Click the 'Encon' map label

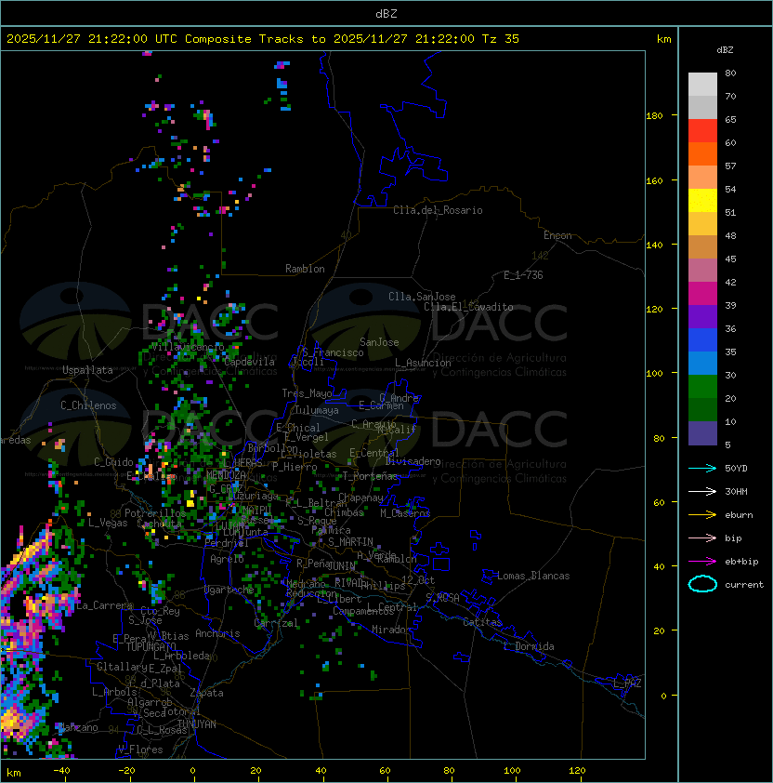pos(557,235)
